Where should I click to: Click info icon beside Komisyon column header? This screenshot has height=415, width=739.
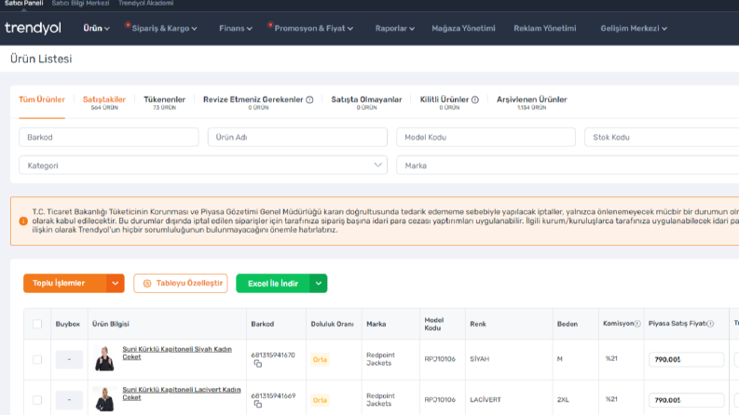pos(637,324)
